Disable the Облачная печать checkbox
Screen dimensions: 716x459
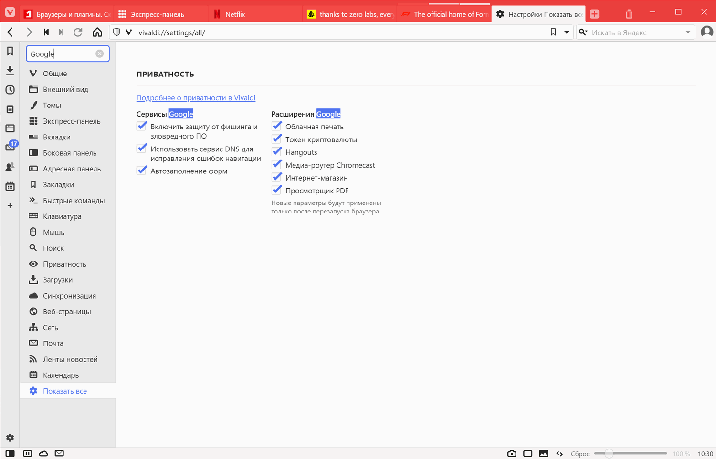click(x=277, y=125)
